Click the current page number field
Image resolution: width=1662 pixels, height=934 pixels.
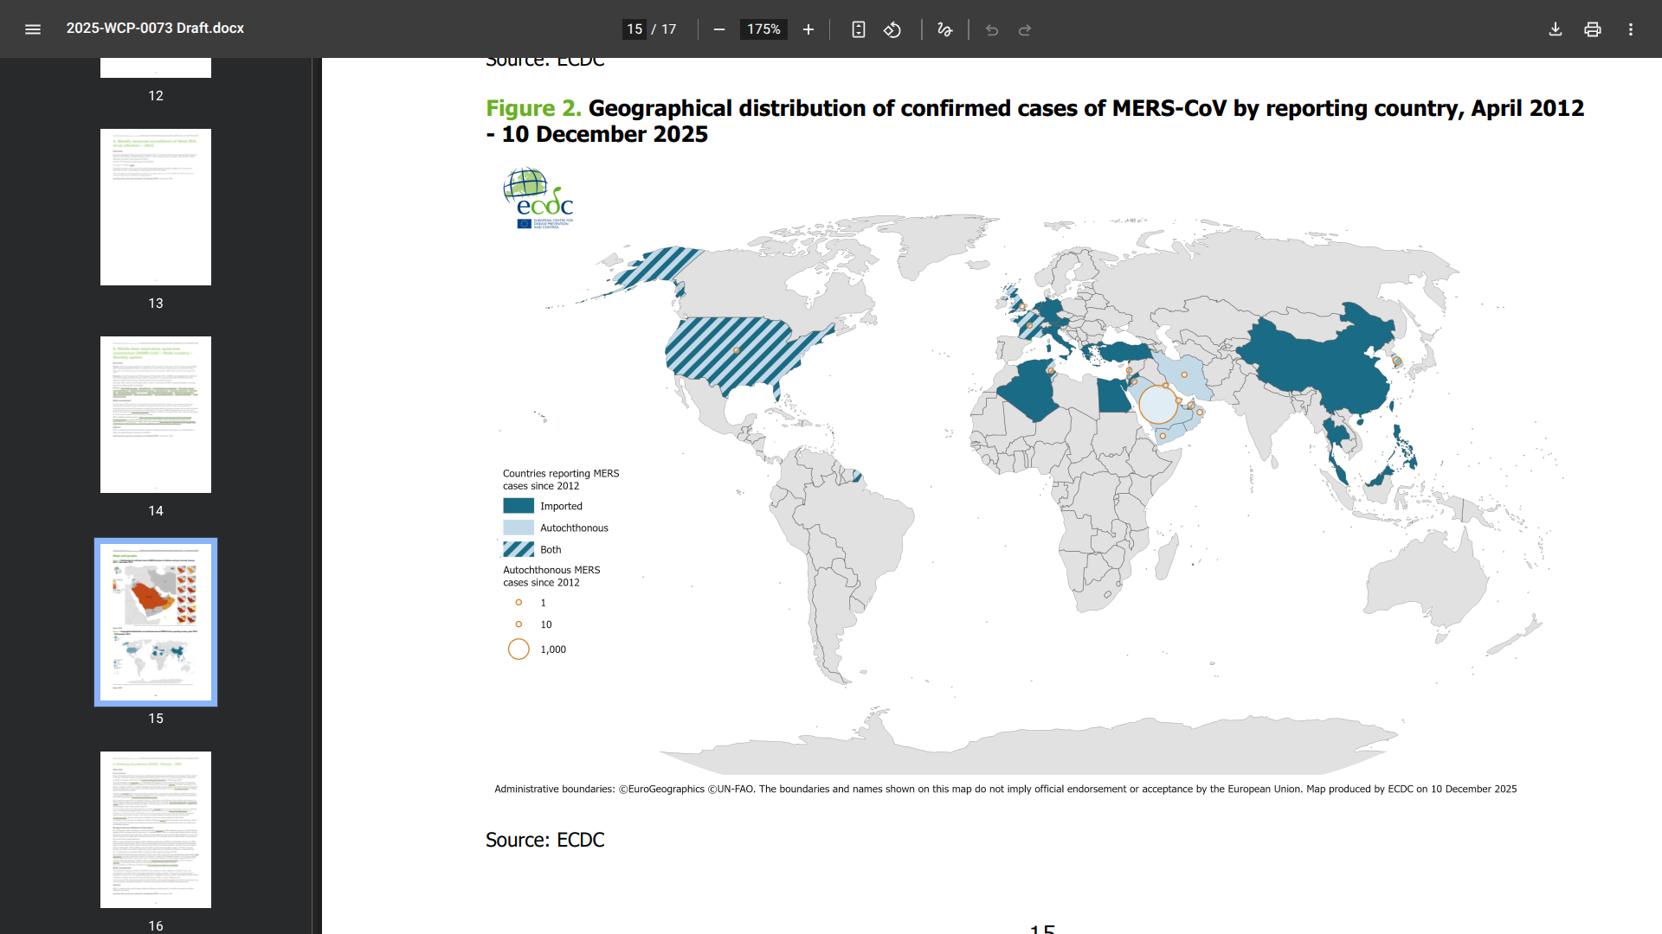[635, 29]
